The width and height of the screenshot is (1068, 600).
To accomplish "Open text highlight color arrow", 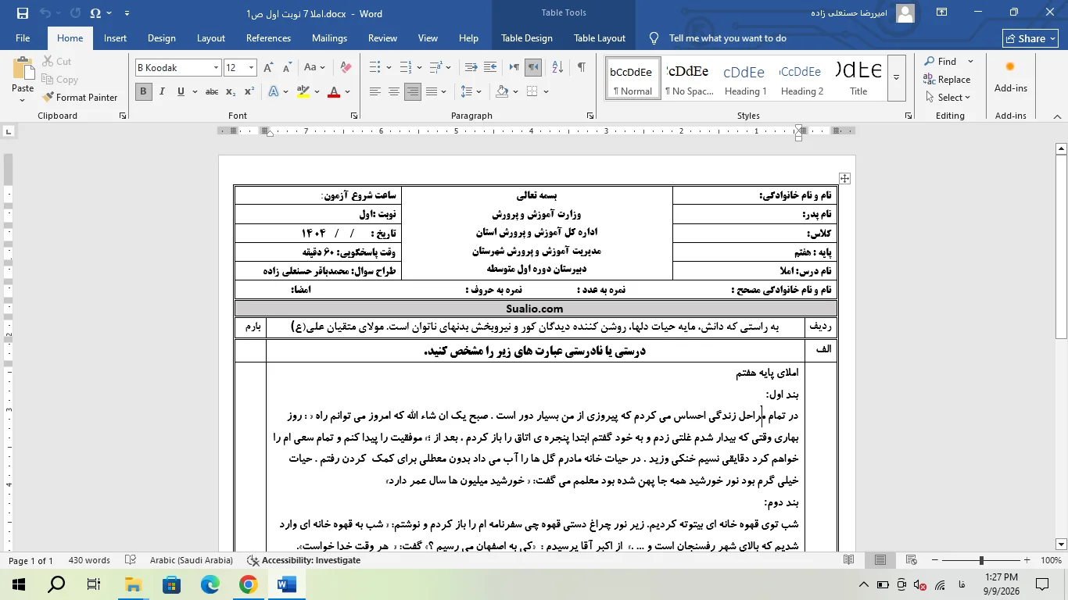I will [317, 91].
